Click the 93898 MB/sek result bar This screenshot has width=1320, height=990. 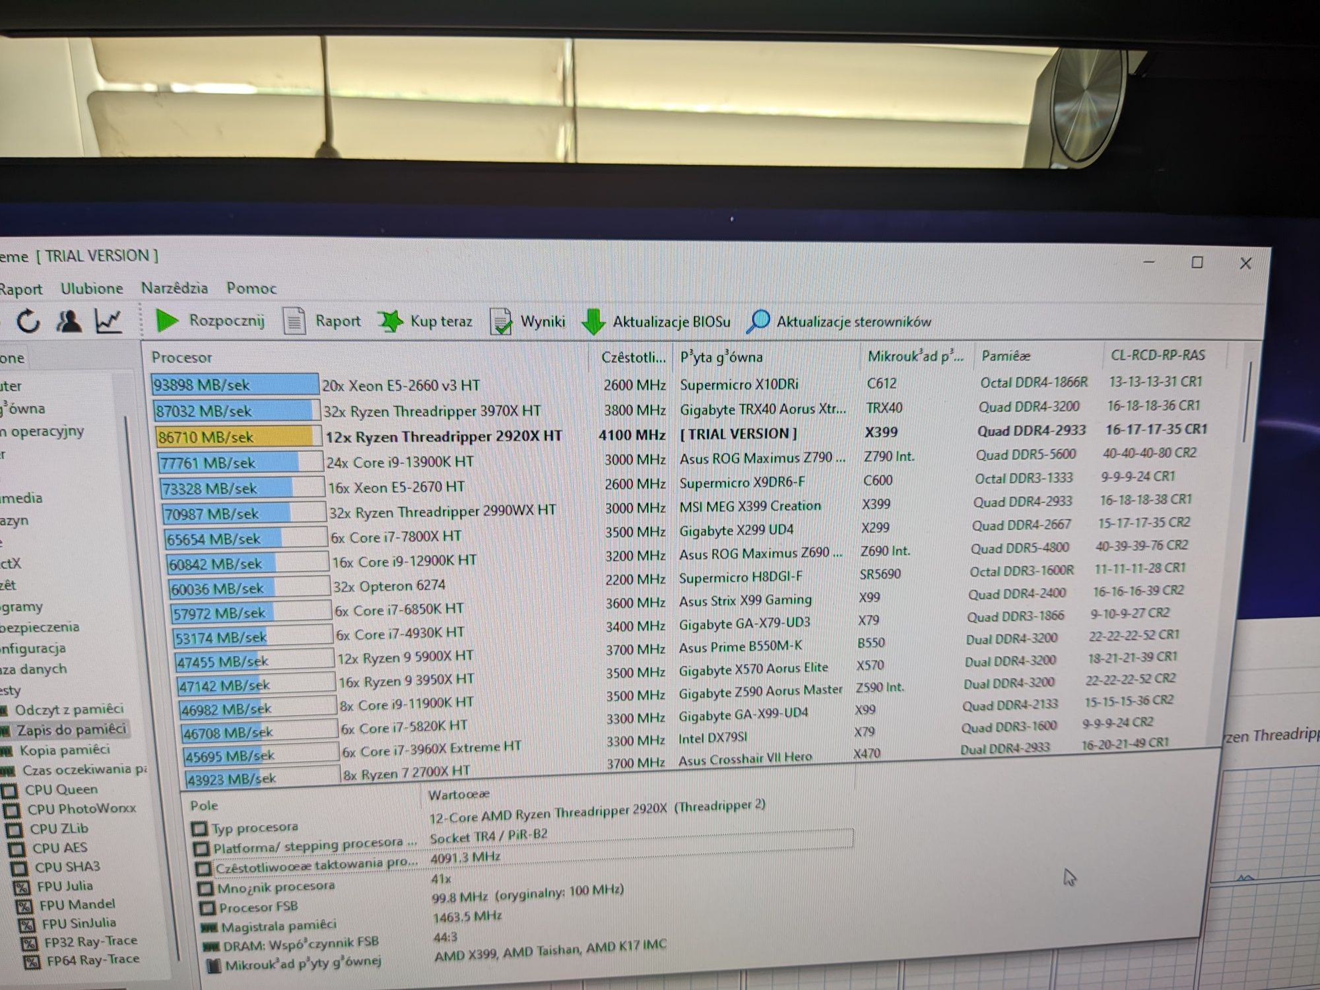click(234, 385)
